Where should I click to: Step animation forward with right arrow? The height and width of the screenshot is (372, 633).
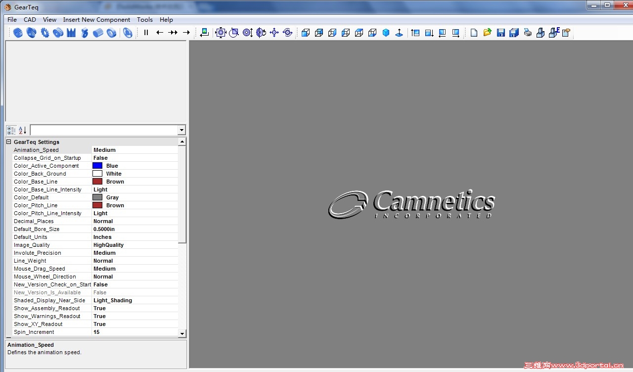(x=186, y=33)
